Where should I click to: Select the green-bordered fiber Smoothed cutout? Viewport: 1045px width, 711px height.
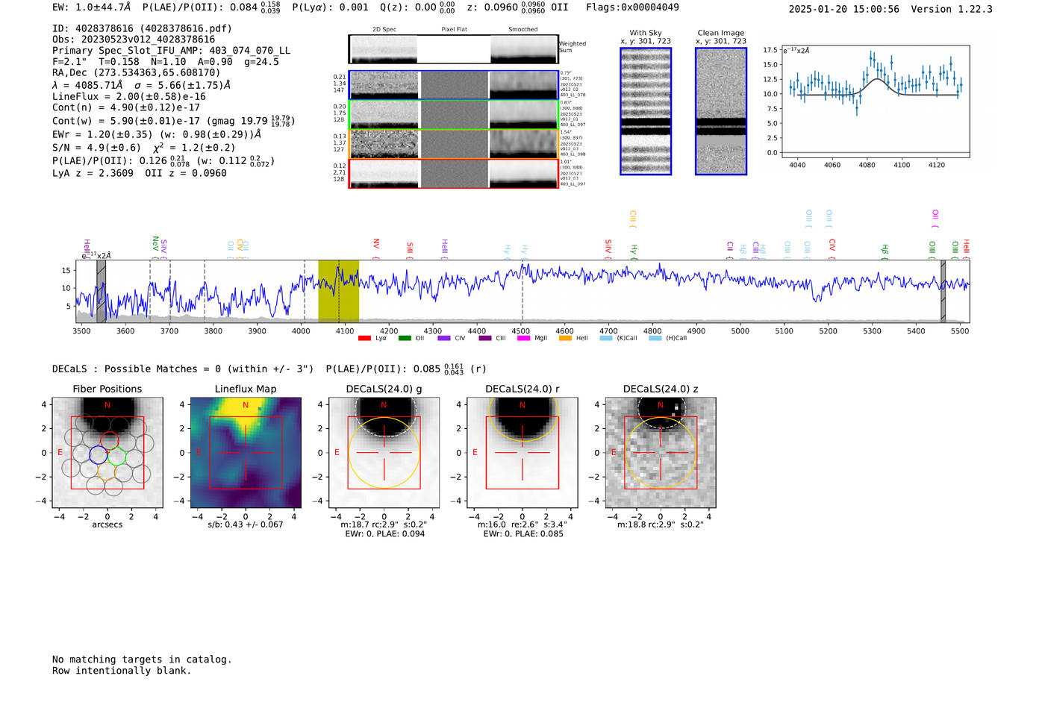point(523,114)
